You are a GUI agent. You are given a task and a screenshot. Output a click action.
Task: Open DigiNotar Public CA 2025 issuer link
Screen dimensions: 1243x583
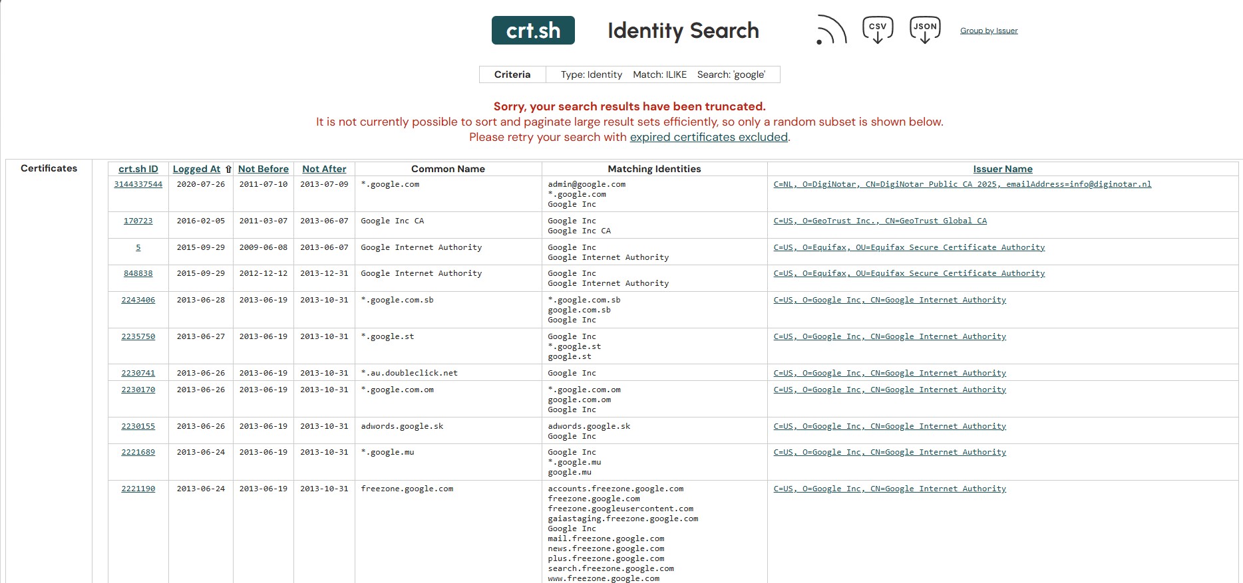962,184
